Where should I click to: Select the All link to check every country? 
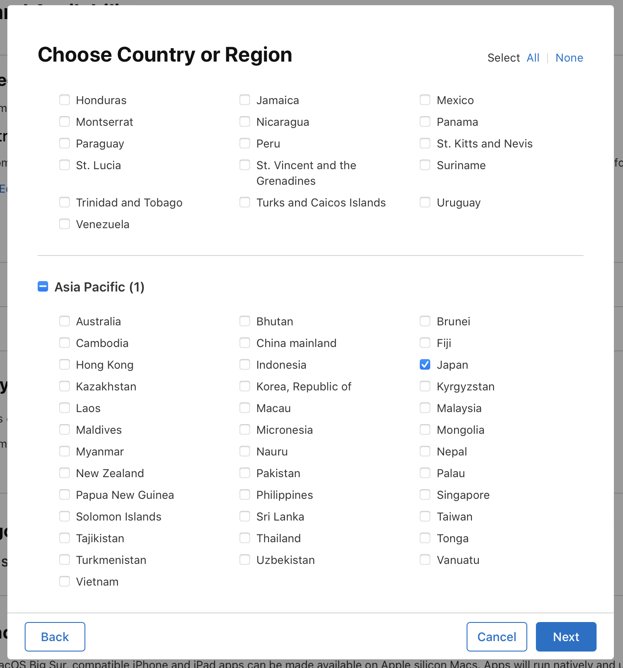pos(533,57)
